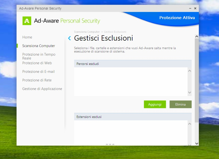This screenshot has height=159, width=219.
Task: Switch to Protezione di E-mail
Action: 38,71
